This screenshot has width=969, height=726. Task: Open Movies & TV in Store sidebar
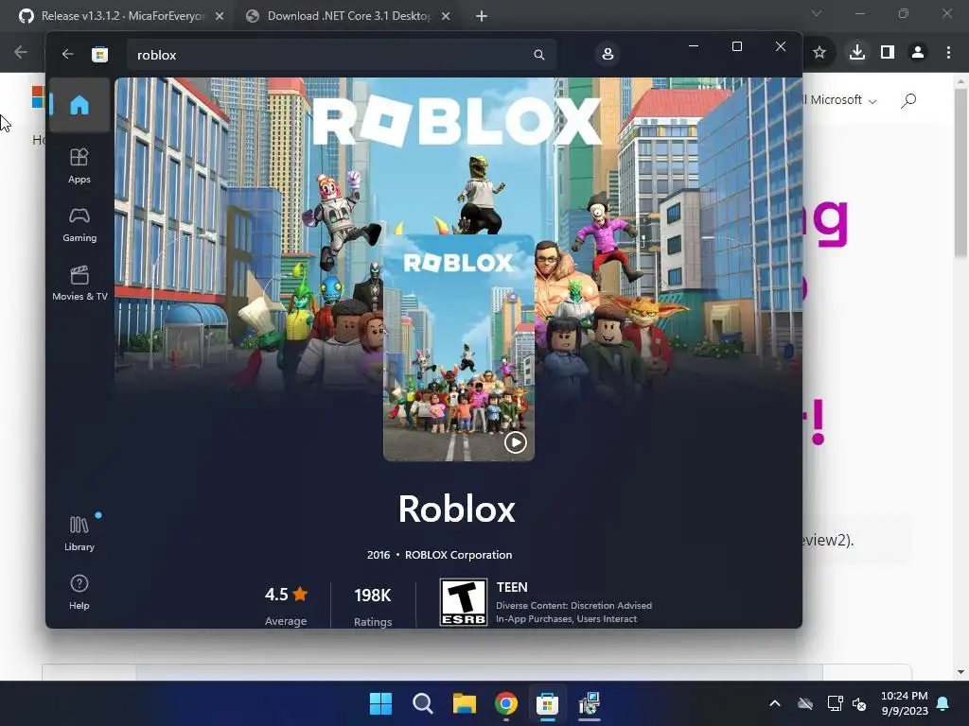click(x=79, y=283)
